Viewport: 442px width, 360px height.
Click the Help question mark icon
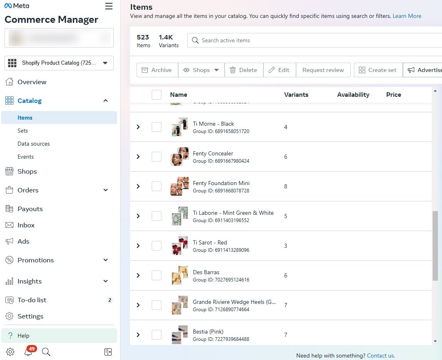[11, 336]
